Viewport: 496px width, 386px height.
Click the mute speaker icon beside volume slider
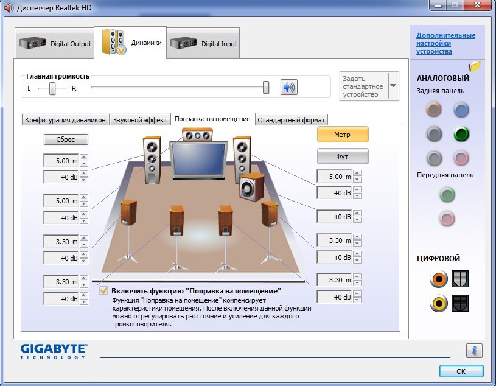pos(288,88)
